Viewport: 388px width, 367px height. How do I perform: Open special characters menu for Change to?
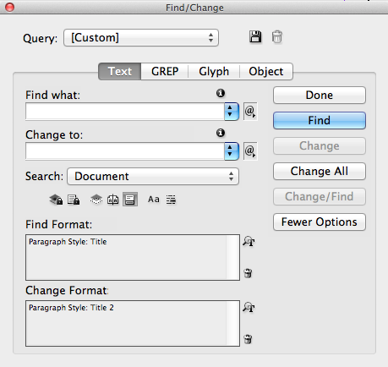pos(250,151)
